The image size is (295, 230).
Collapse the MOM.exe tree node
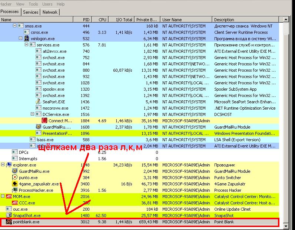(x=3, y=196)
